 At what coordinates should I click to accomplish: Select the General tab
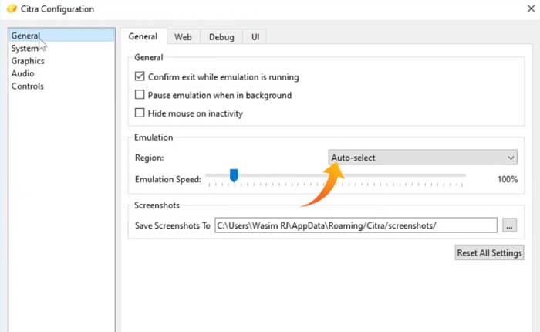[x=143, y=36]
